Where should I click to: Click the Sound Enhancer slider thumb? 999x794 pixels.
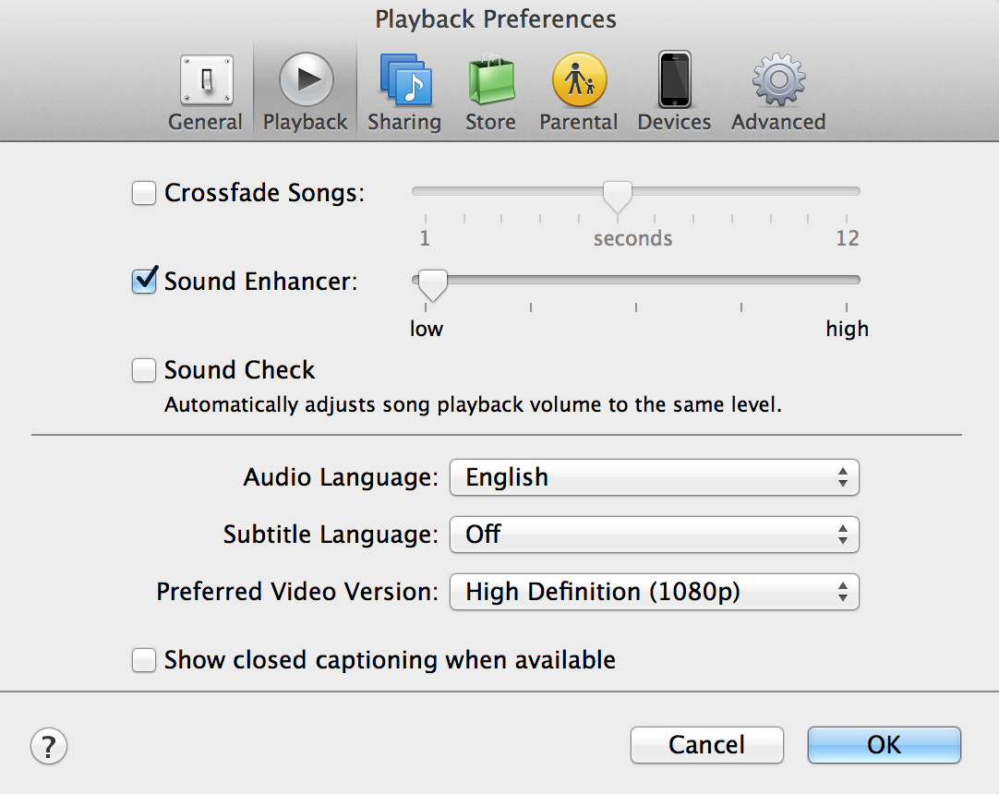[433, 285]
